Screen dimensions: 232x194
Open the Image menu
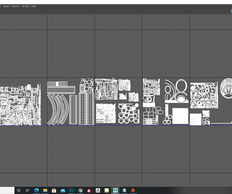click(x=7, y=7)
